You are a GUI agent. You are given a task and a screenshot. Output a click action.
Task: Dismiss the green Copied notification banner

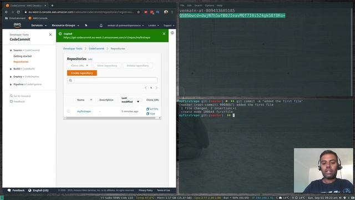(x=164, y=33)
